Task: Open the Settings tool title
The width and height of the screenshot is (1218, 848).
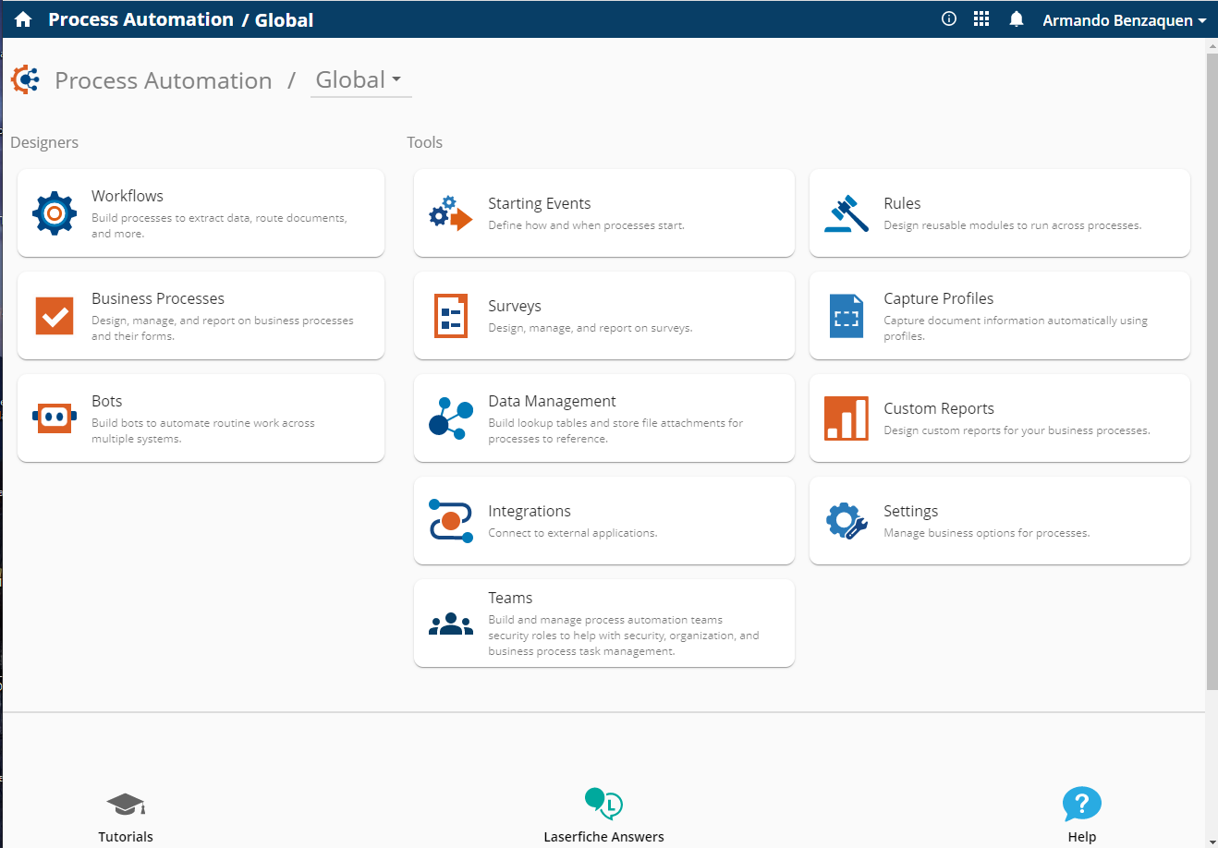Action: coord(911,511)
